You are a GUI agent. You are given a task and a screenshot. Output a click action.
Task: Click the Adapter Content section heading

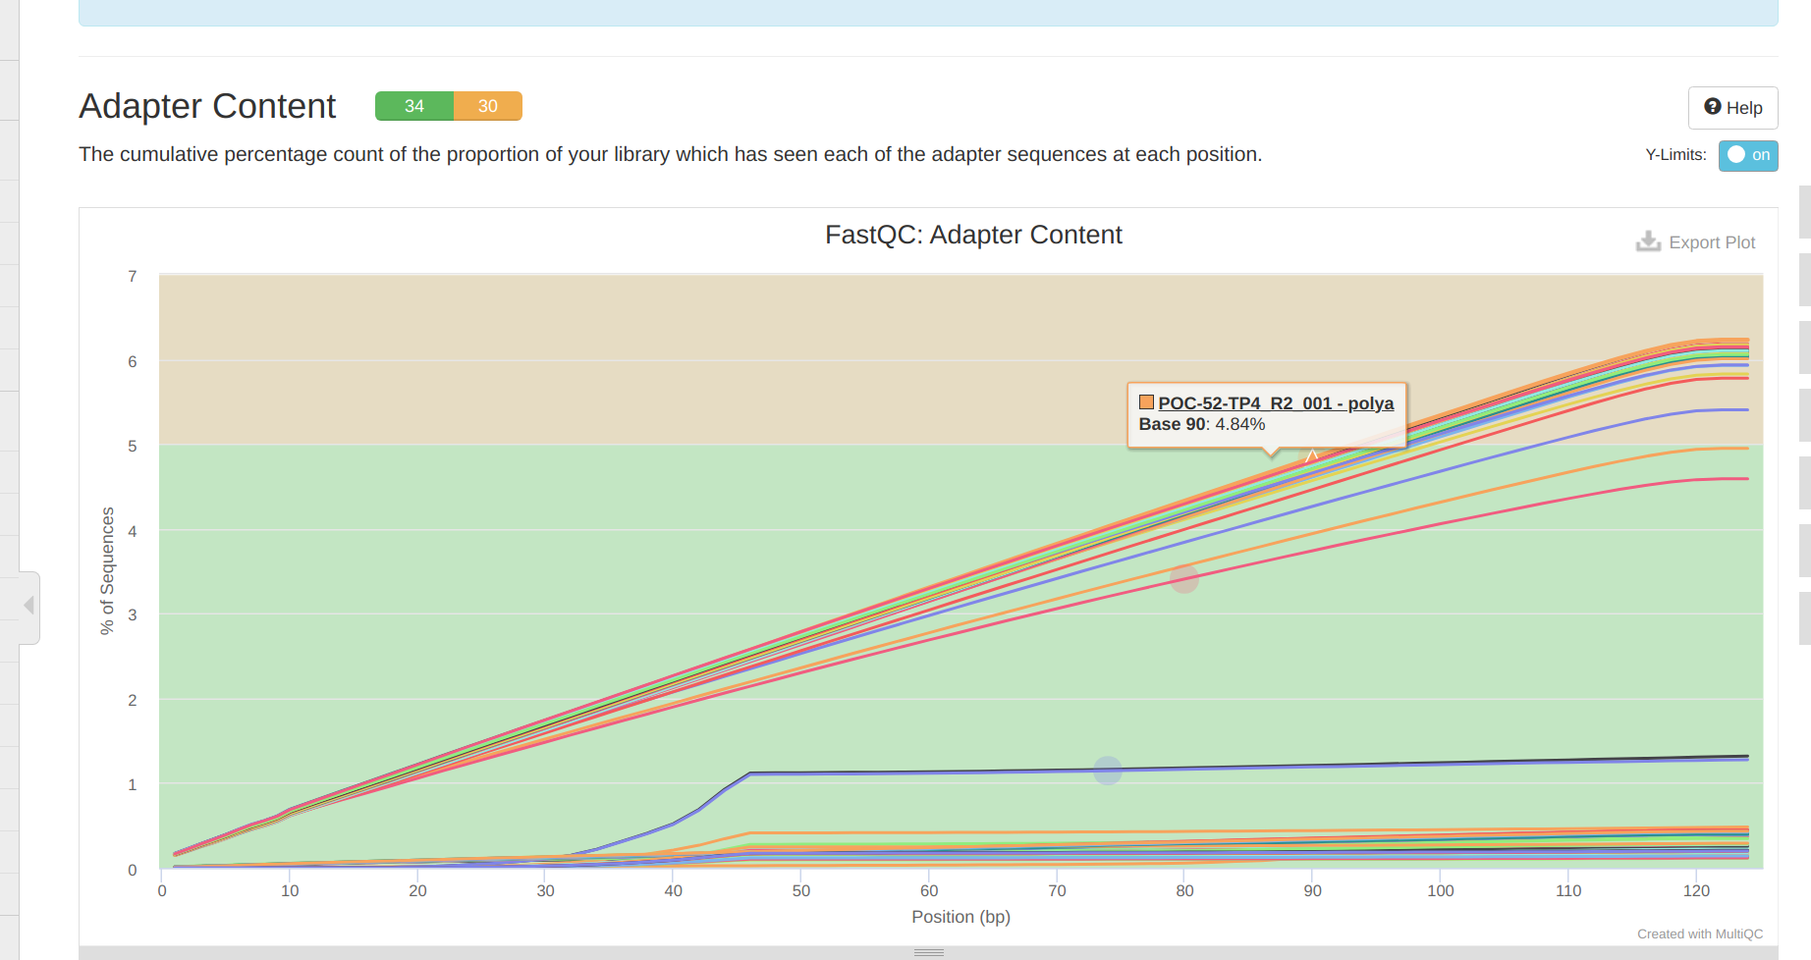tap(207, 106)
